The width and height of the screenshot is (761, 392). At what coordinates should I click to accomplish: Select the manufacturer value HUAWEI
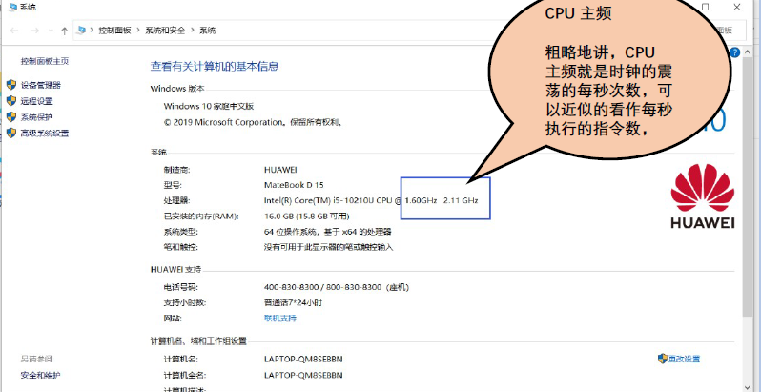[x=280, y=170]
